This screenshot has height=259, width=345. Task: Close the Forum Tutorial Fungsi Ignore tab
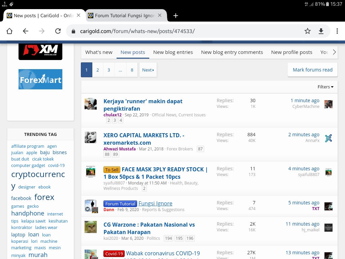160,15
